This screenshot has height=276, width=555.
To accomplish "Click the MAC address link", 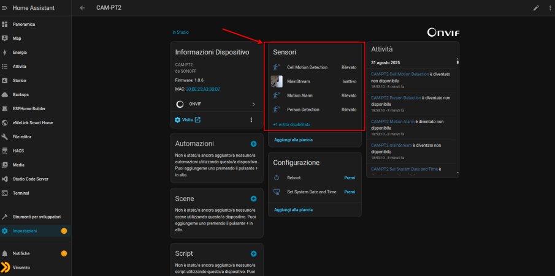I will pos(203,89).
